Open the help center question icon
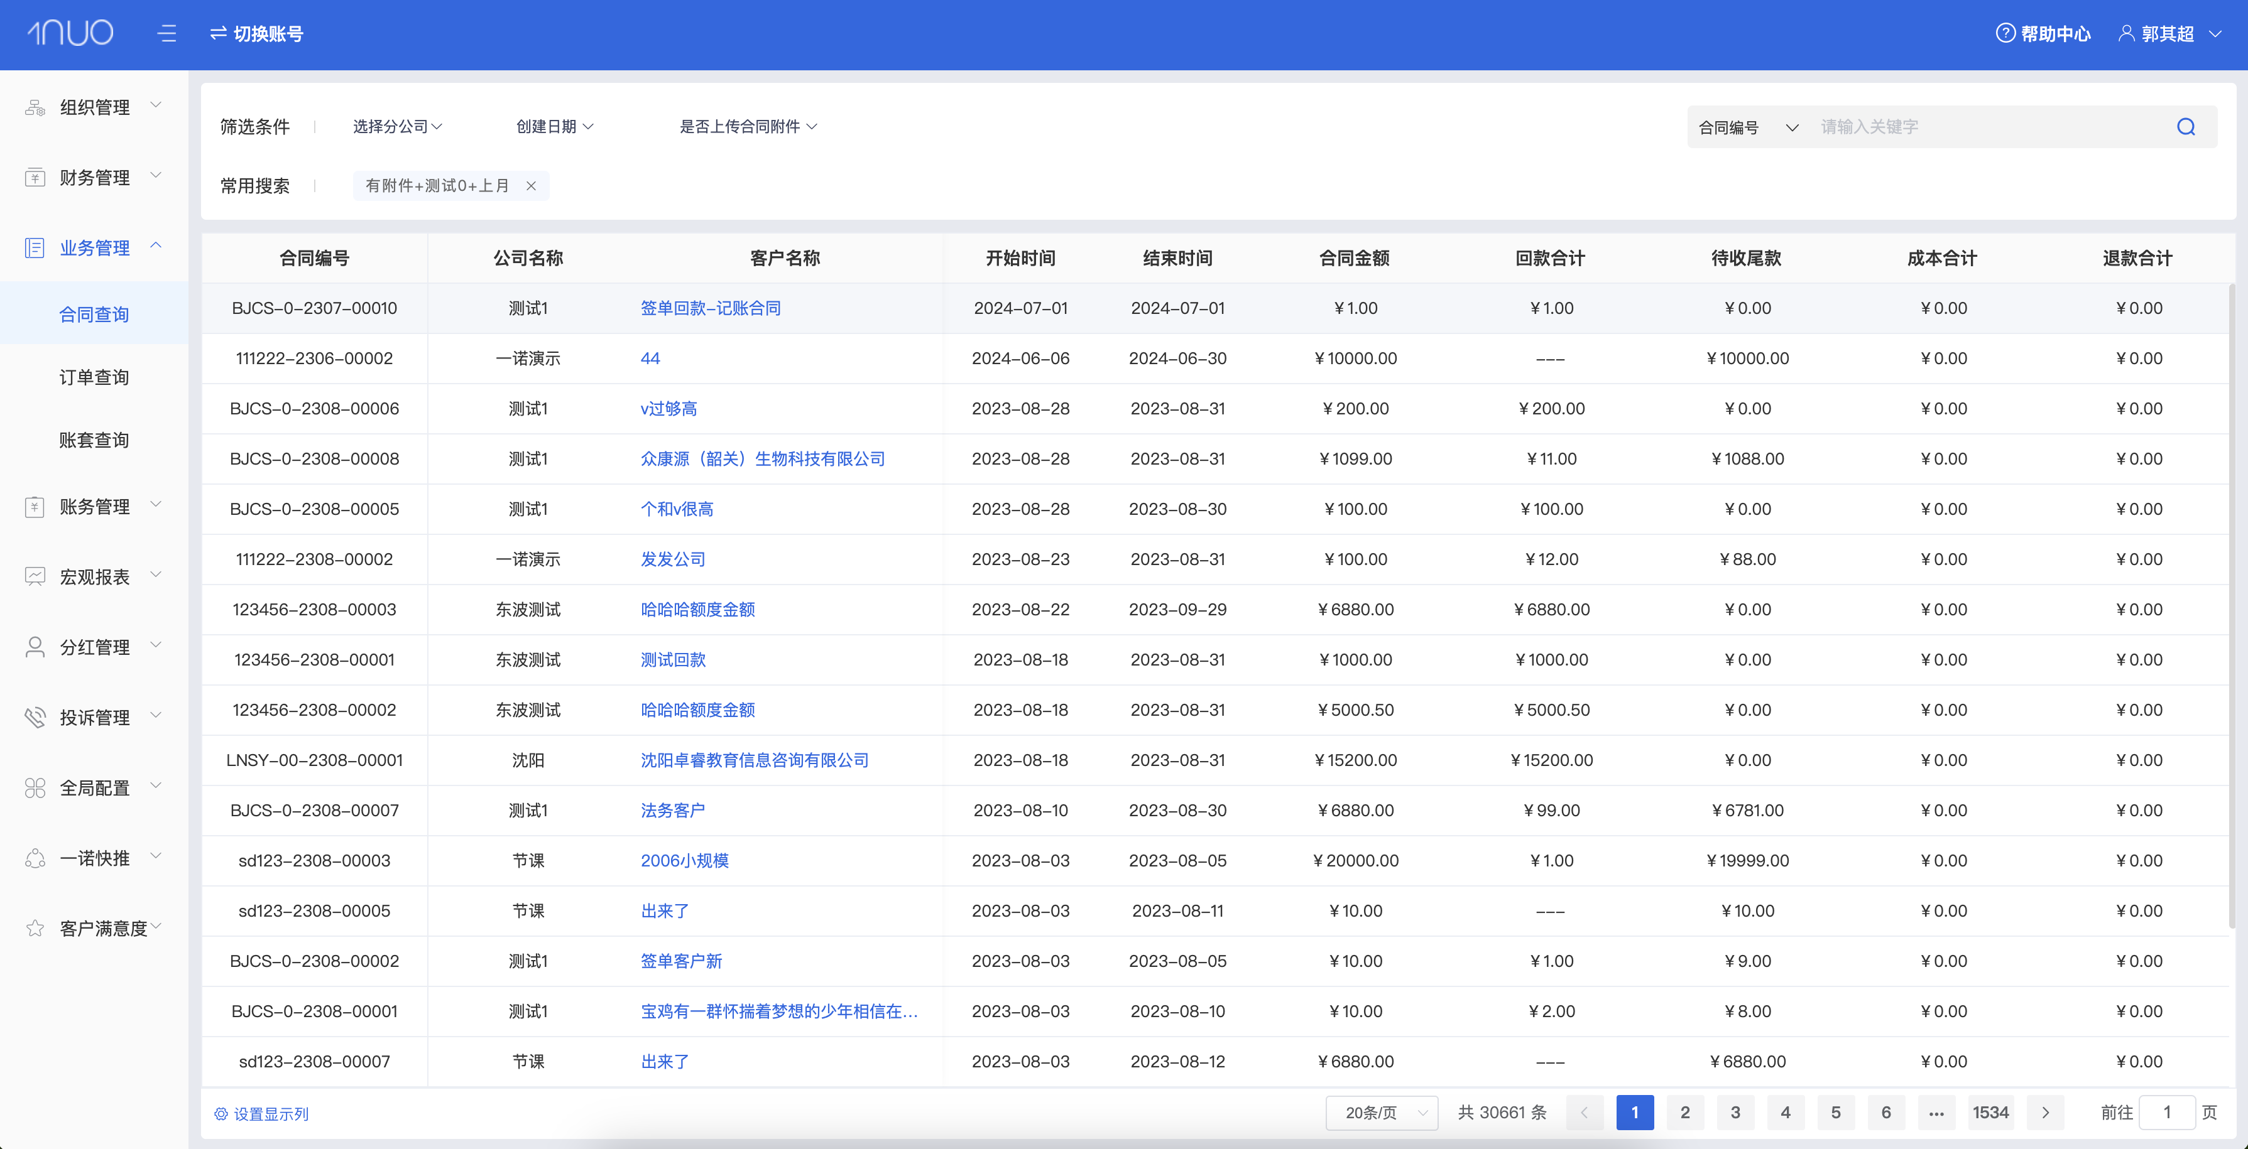 pos(2005,33)
